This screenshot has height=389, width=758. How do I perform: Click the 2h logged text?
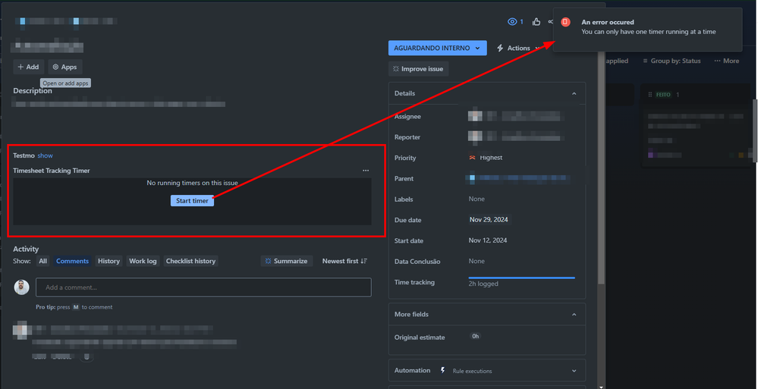click(483, 284)
